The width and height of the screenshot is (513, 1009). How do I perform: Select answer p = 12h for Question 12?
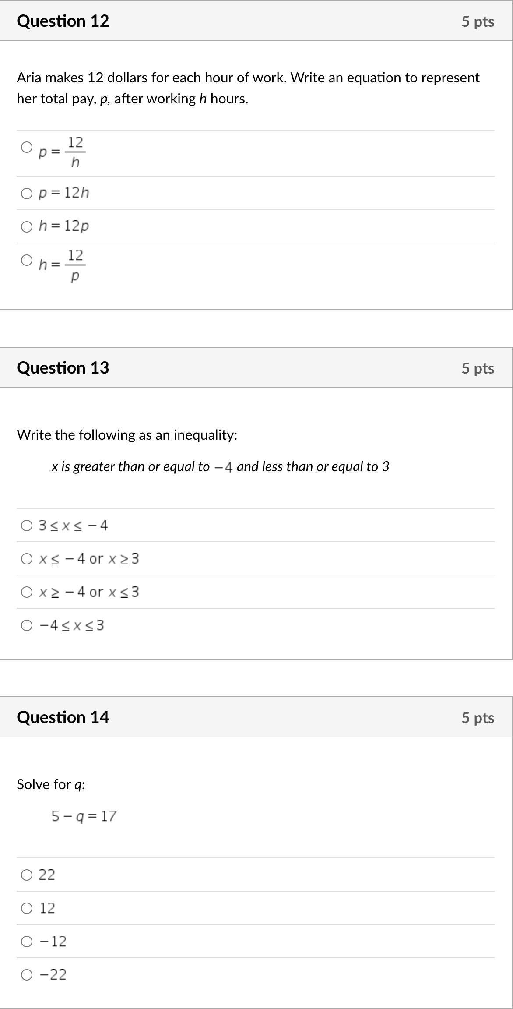click(27, 193)
